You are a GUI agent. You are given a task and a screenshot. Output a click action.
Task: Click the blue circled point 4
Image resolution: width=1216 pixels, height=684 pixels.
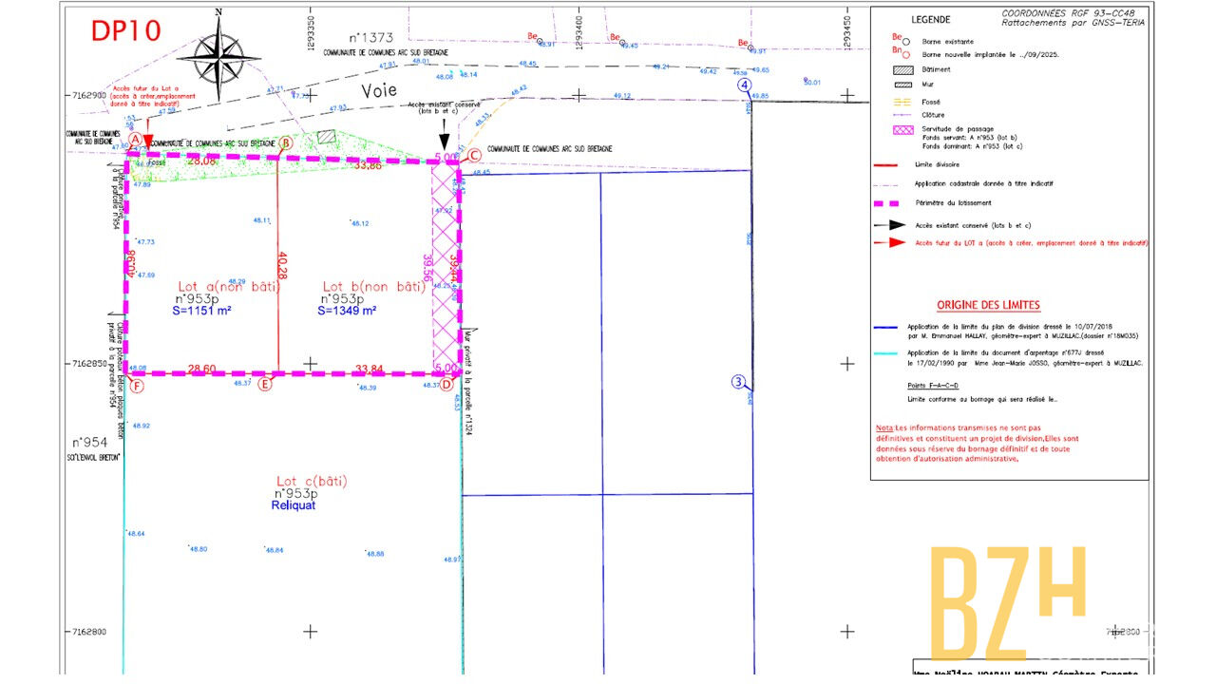click(745, 85)
